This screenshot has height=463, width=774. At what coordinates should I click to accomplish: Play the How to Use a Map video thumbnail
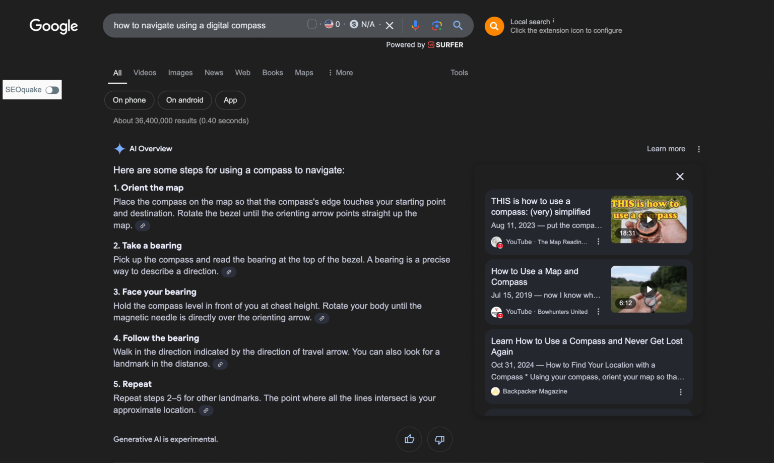(x=649, y=289)
